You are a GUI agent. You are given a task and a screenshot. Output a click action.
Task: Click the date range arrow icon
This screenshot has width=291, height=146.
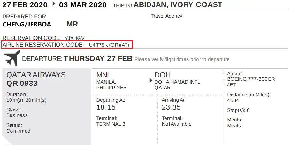coord(54,4)
